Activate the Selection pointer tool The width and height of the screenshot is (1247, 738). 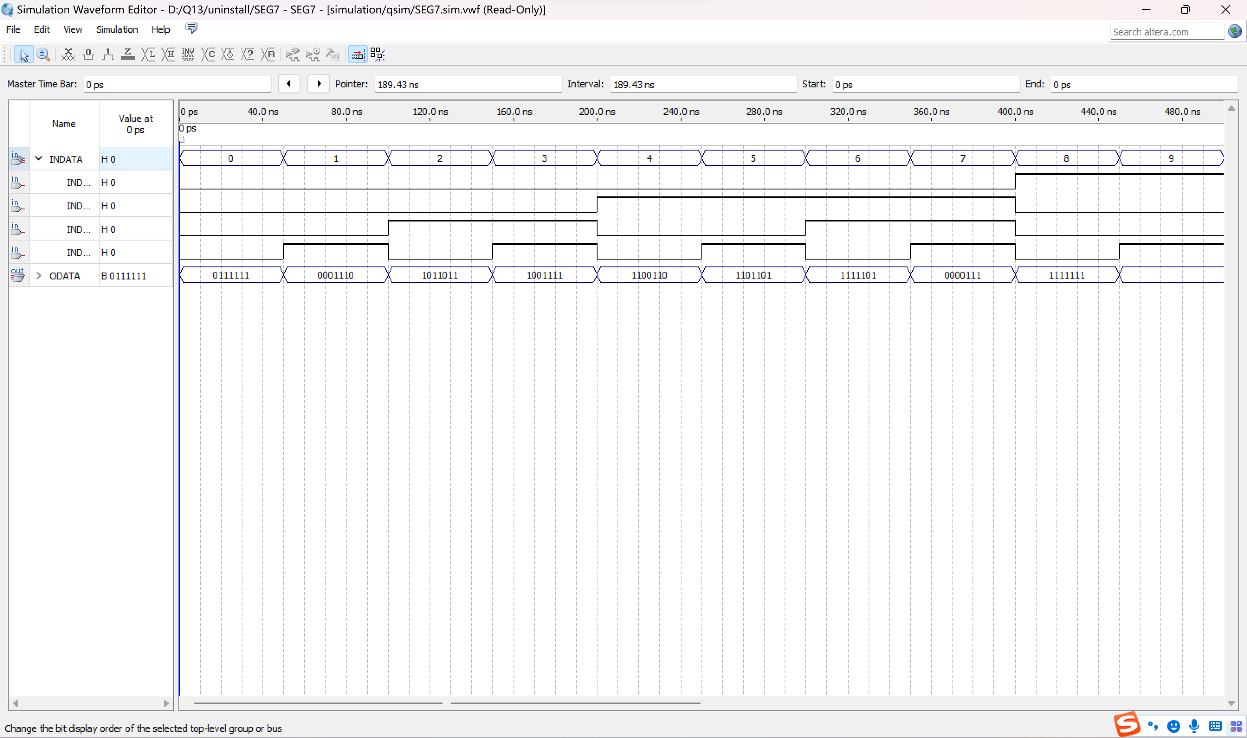point(23,54)
